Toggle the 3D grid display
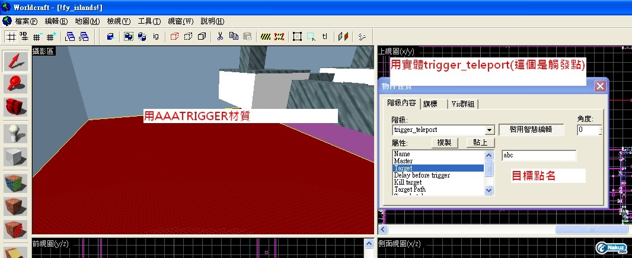Screen dimensions: 632x258 pos(24,37)
